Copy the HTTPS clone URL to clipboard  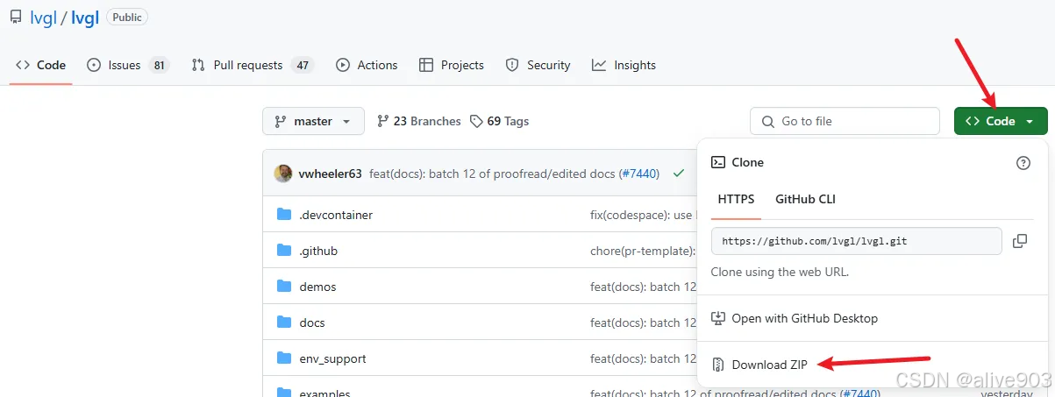1020,241
